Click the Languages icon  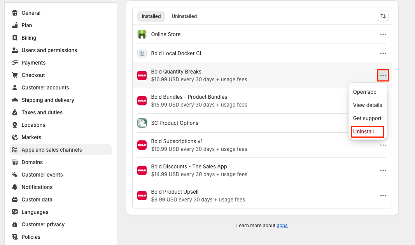pyautogui.click(x=15, y=212)
